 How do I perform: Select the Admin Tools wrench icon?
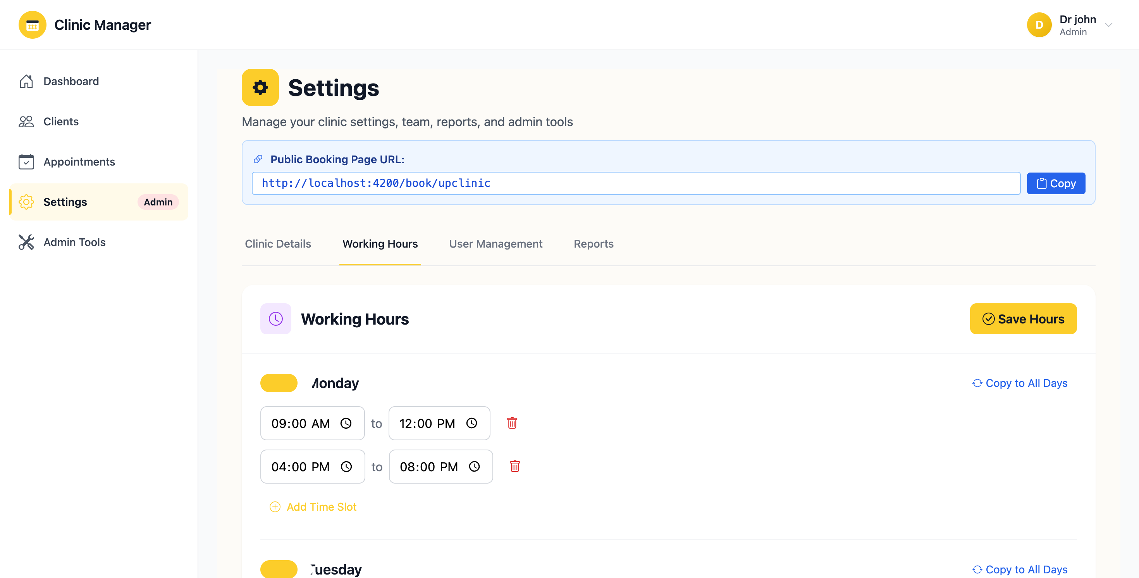click(x=26, y=242)
